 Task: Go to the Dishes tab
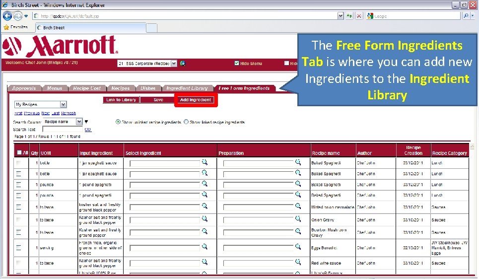pyautogui.click(x=148, y=88)
